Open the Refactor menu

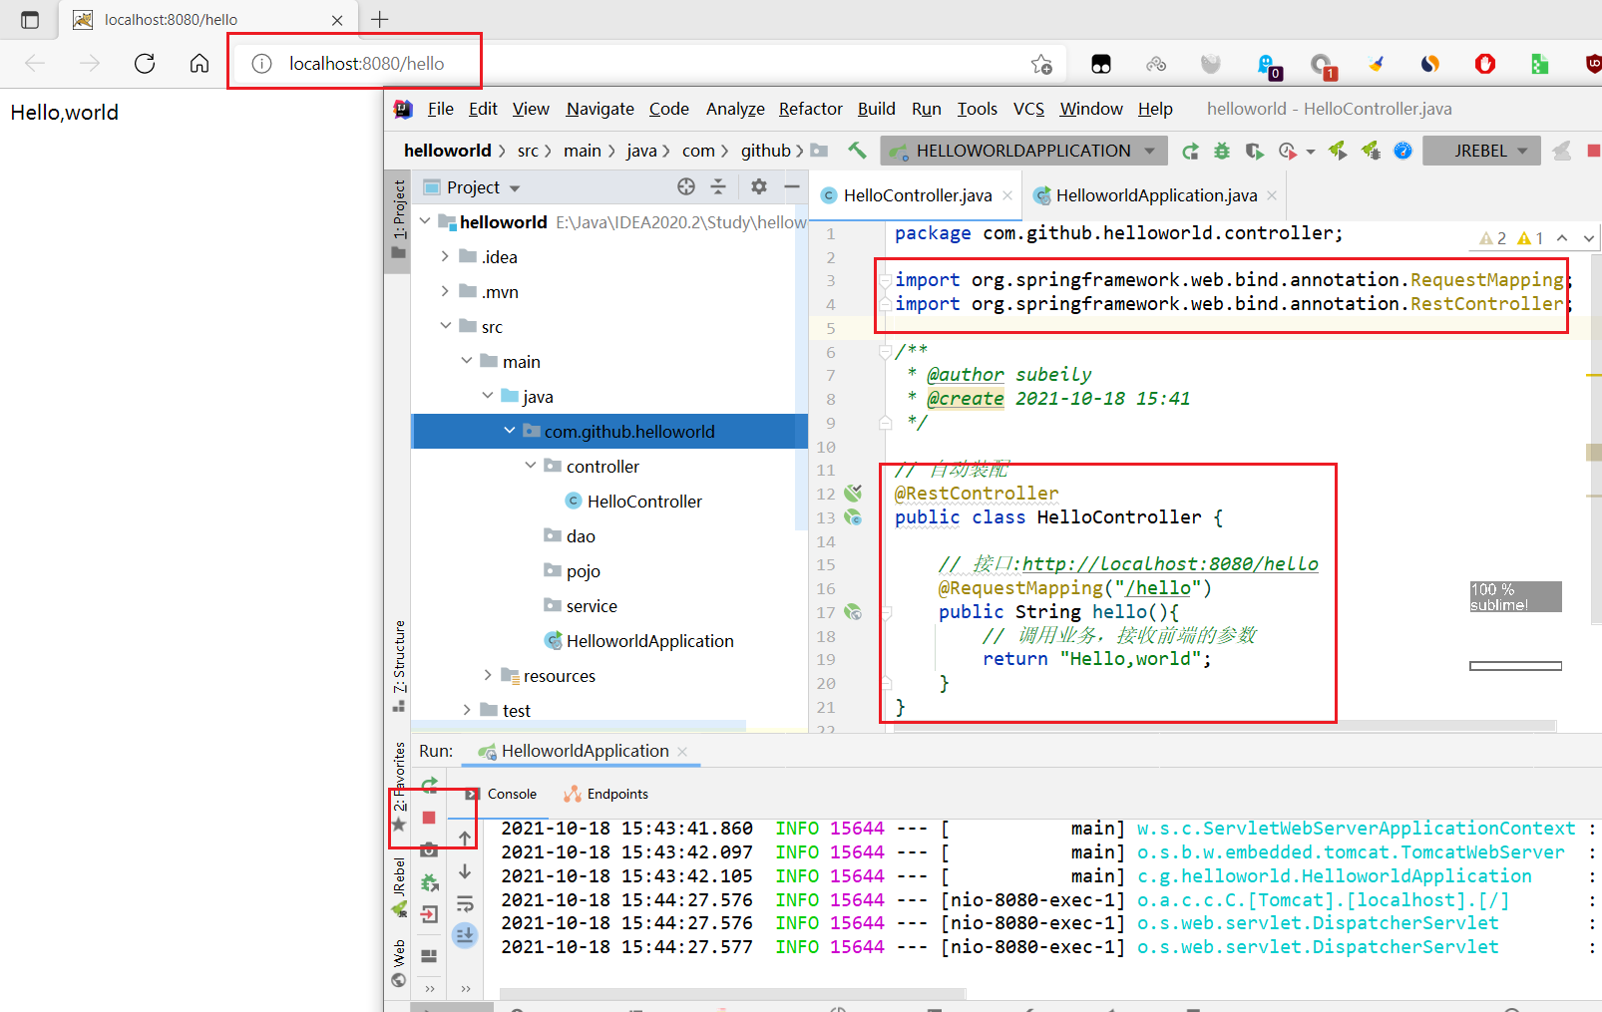(x=810, y=109)
